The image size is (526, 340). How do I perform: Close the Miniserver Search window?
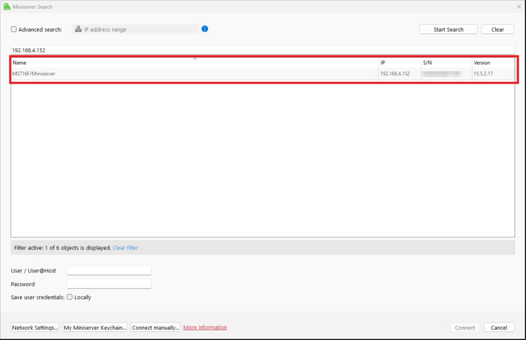pos(519,7)
